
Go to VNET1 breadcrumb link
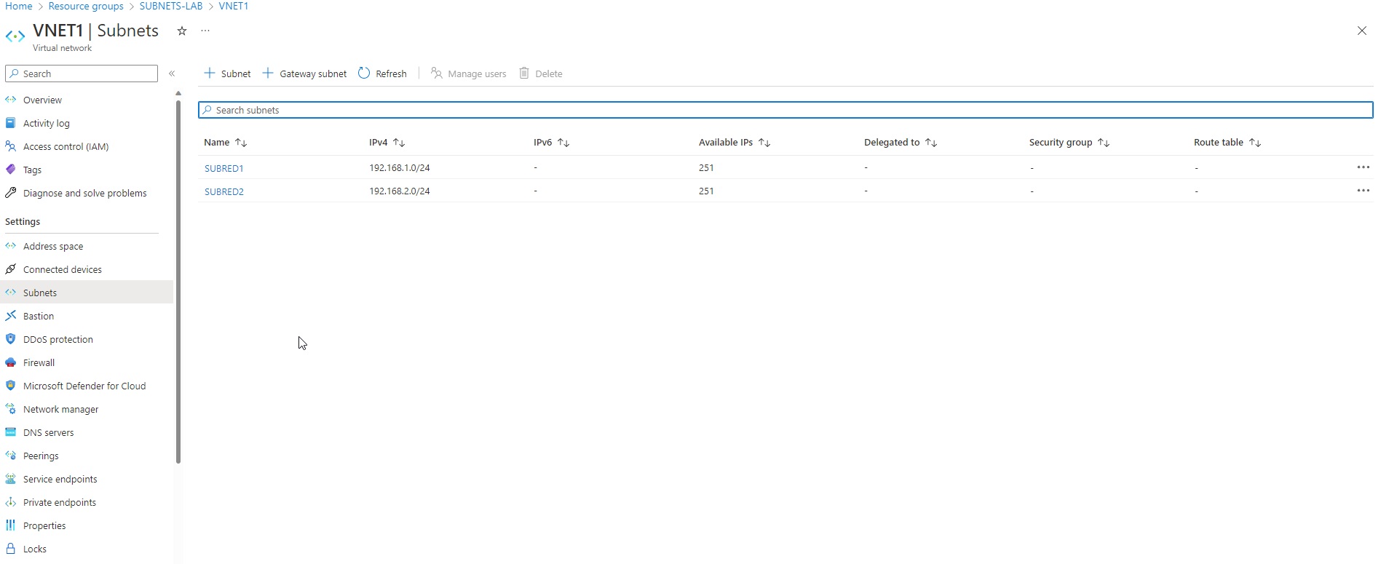[x=234, y=6]
